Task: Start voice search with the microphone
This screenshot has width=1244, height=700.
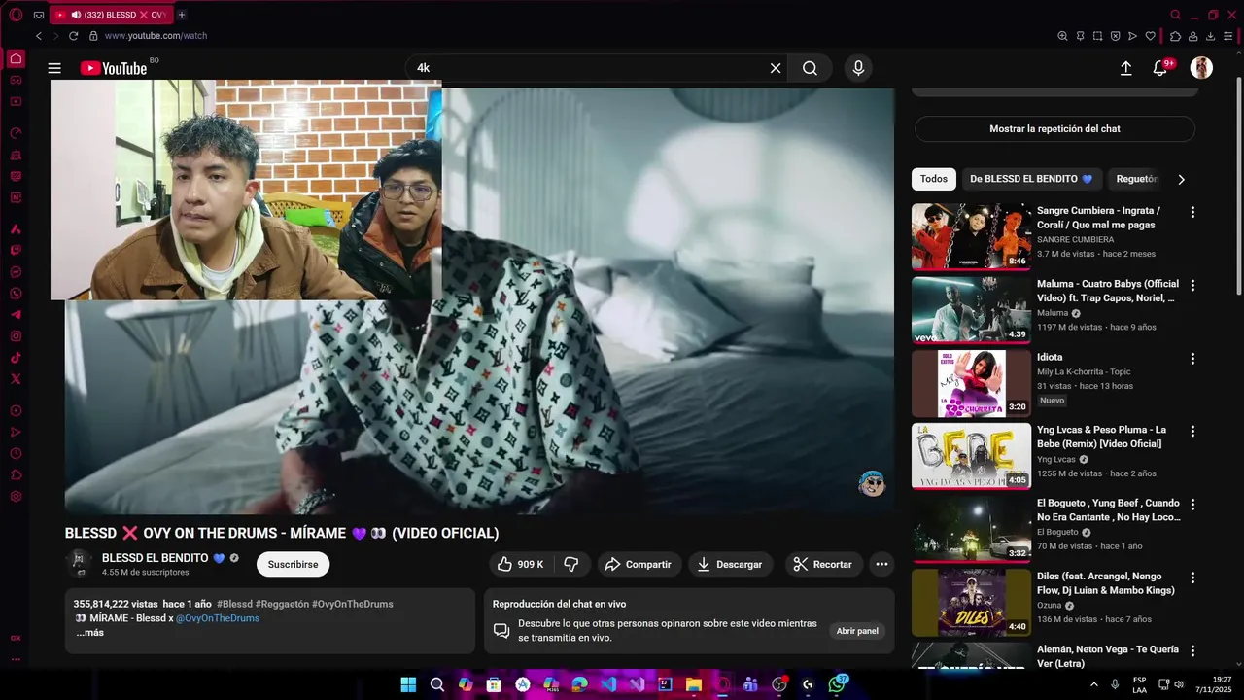Action: click(x=858, y=68)
